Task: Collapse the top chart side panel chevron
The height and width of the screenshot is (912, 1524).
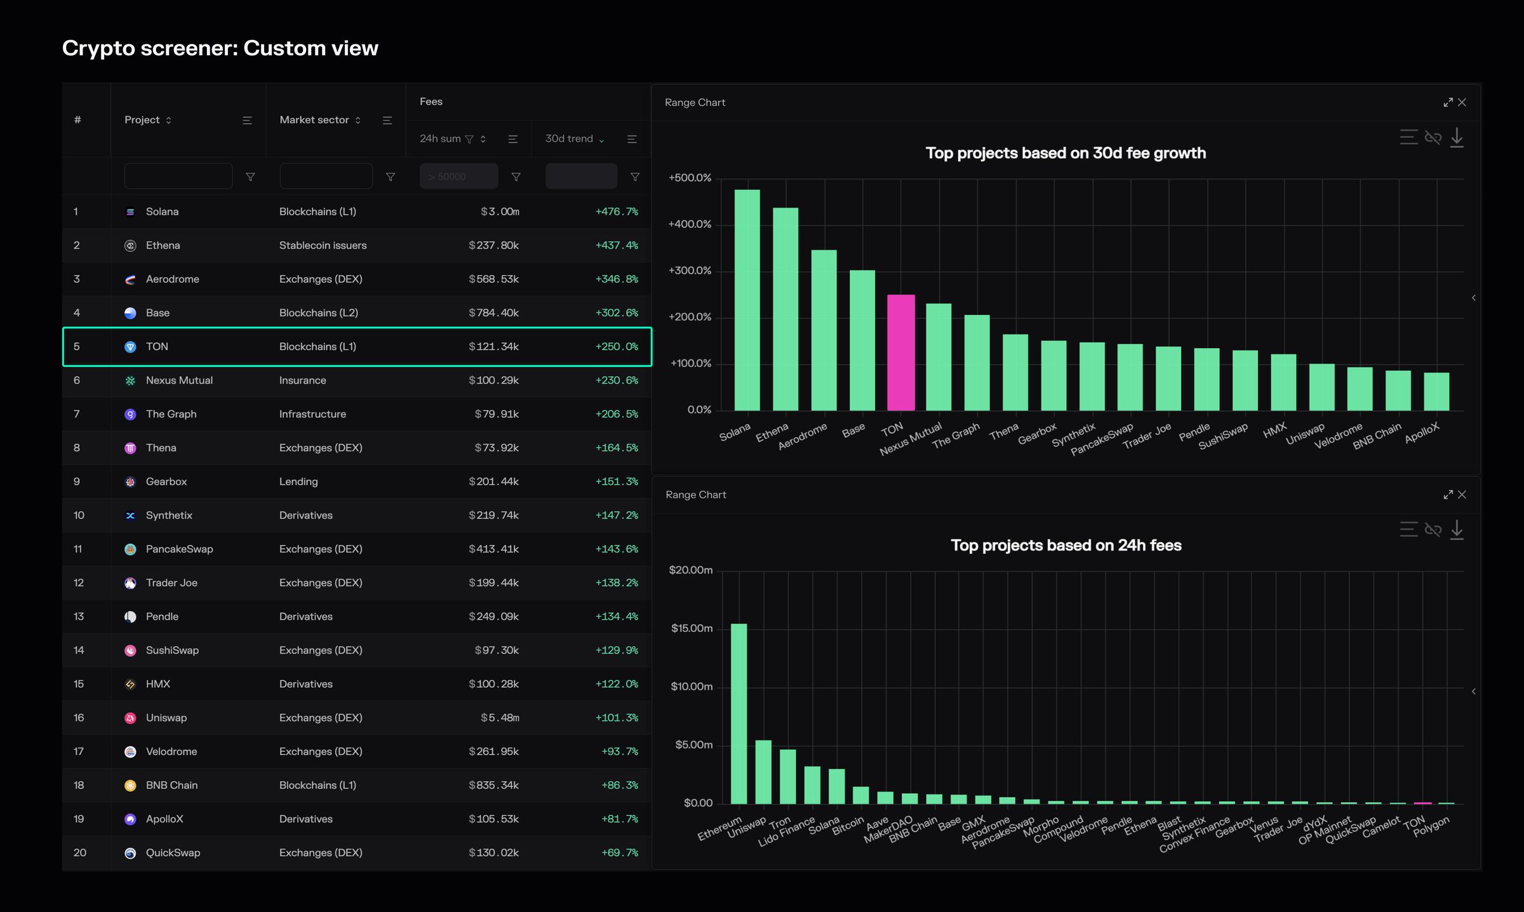Action: point(1473,298)
